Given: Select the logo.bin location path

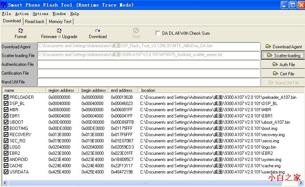Looking at the screenshot, I should 208,147.
